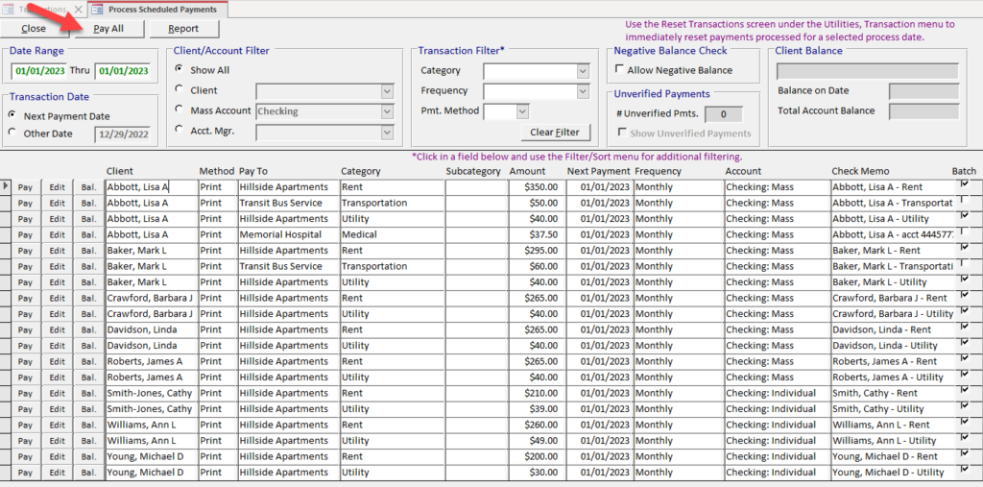The width and height of the screenshot is (983, 487).
Task: Open the Frequency filter dropdown
Action: pyautogui.click(x=583, y=91)
